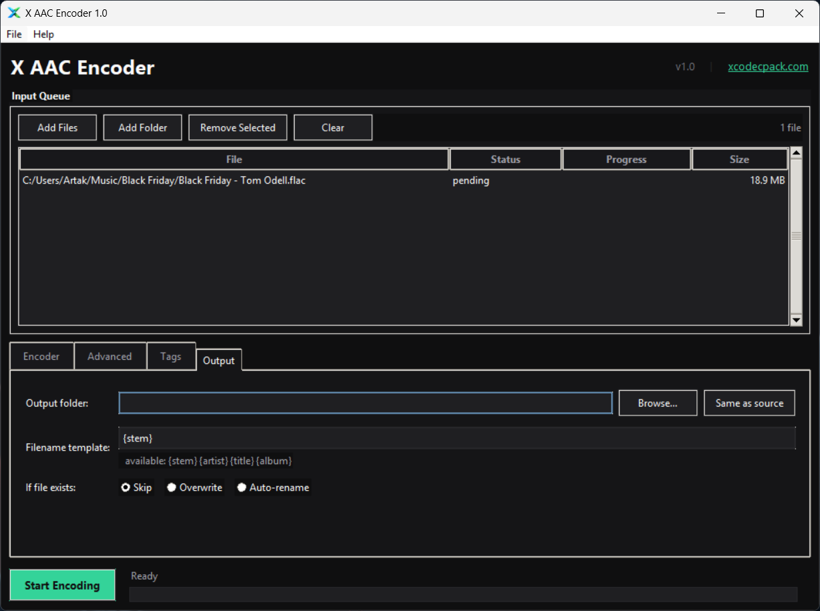Sort queue by Status column header
Viewport: 820px width, 611px height.
tap(505, 160)
